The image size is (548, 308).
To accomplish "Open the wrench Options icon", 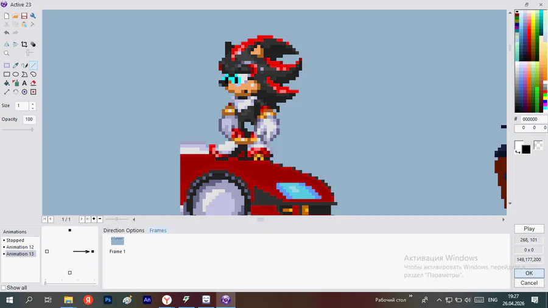I will (x=33, y=16).
